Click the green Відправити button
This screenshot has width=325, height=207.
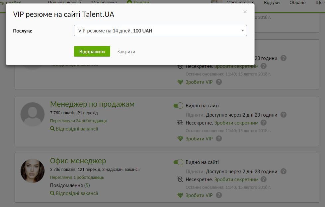coord(92,51)
